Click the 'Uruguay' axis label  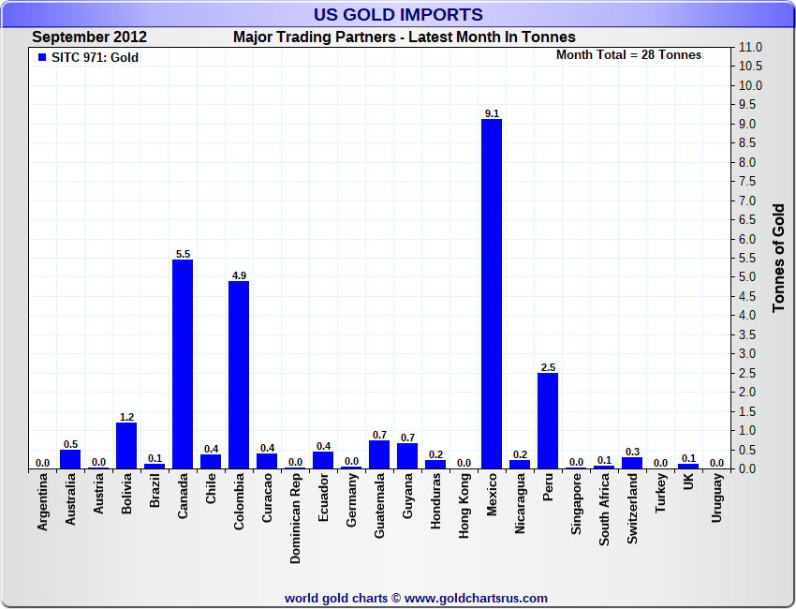click(716, 498)
